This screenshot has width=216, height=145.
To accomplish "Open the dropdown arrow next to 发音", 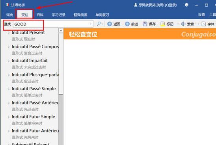I will coord(199,24).
